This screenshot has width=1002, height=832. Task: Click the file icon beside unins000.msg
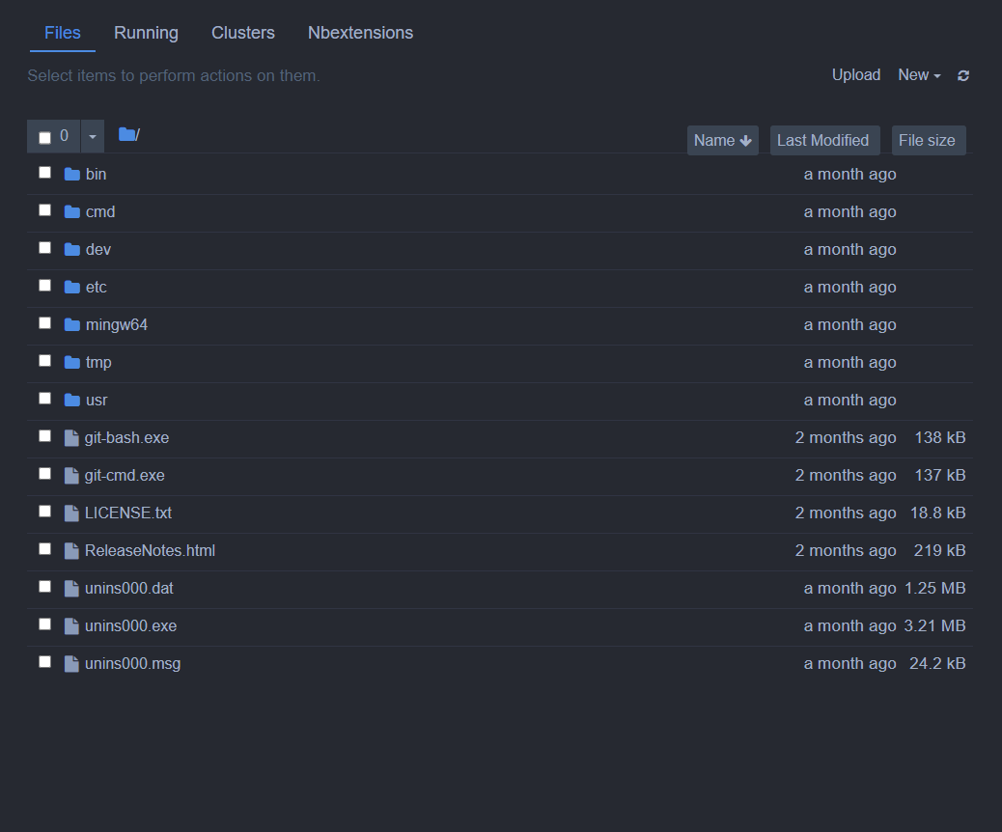click(x=71, y=662)
